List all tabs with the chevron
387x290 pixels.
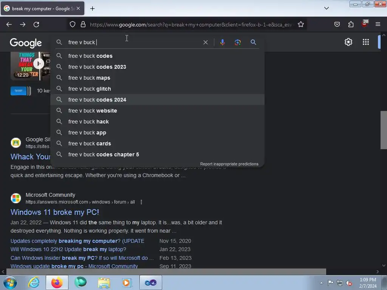coord(326,8)
